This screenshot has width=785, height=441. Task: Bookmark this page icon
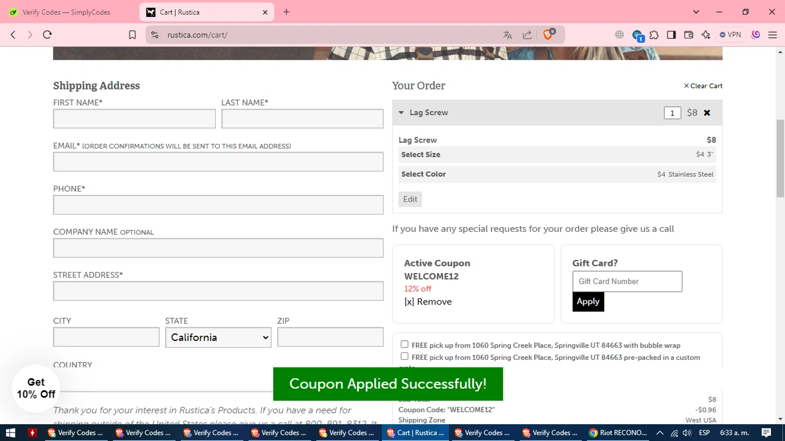[132, 35]
